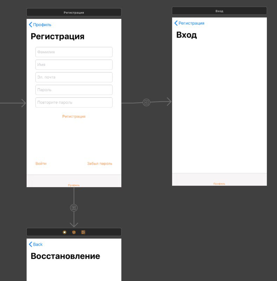Image resolution: width=277 pixels, height=281 pixels.
Task: Click the orange Регистрация button below fields
Action: (74, 116)
